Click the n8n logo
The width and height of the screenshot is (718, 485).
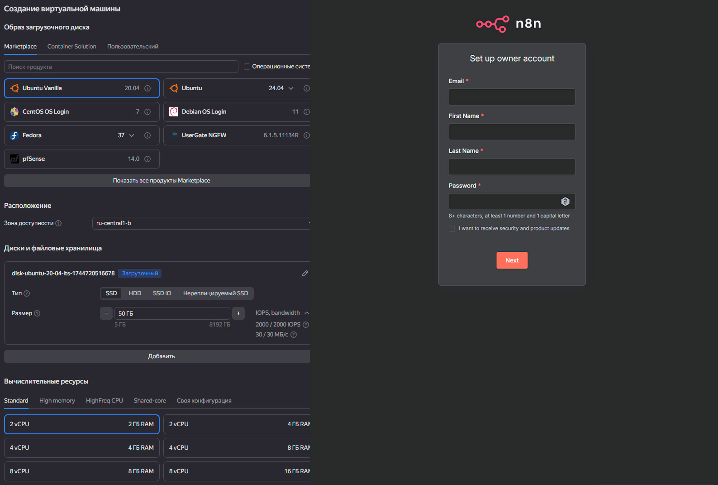point(509,24)
